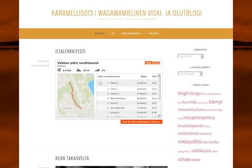Open the irtokarkit tag
Screen dimensions: 252x168
click(x=185, y=110)
